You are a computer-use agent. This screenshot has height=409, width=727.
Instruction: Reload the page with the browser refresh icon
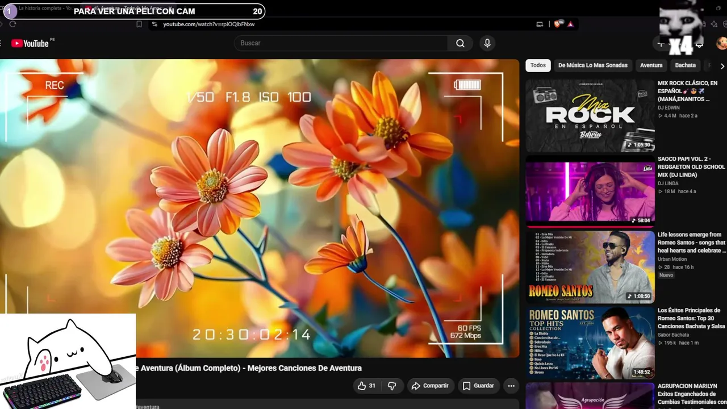12,24
